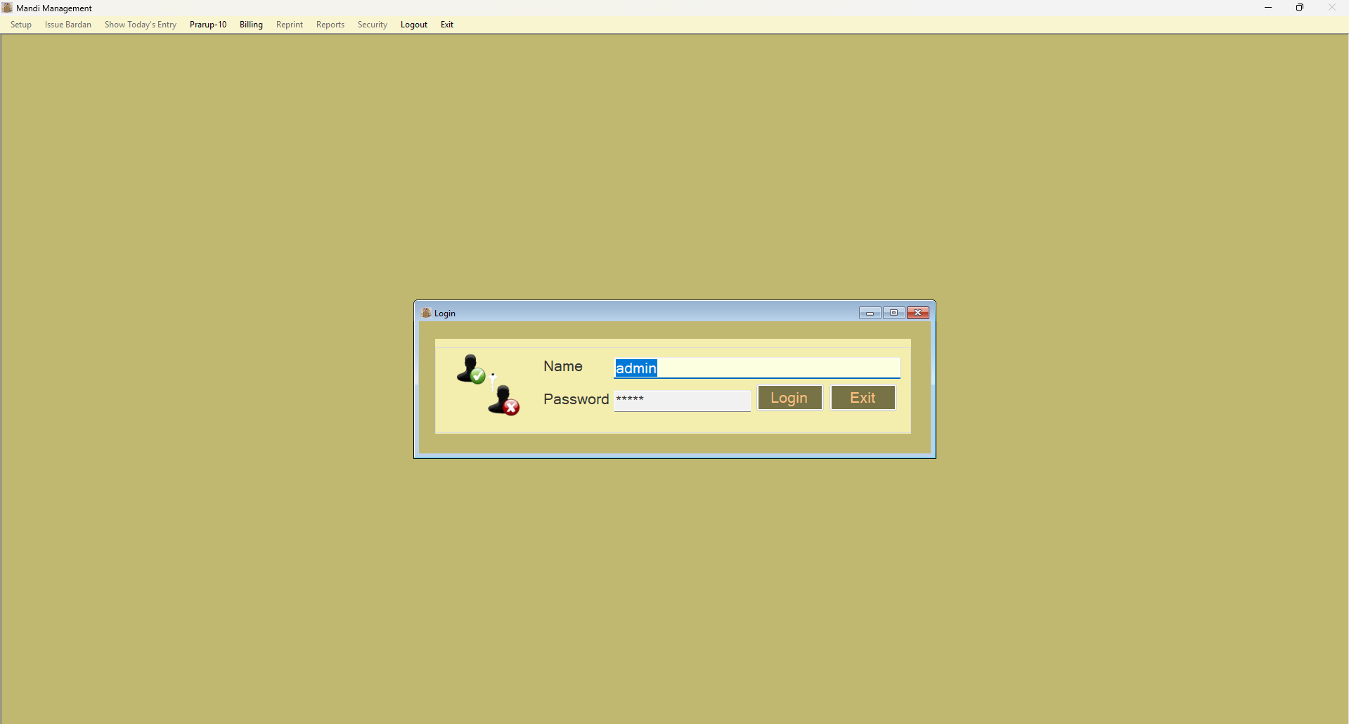Image resolution: width=1349 pixels, height=724 pixels.
Task: Click the Exit button in the Login dialog
Action: (863, 398)
